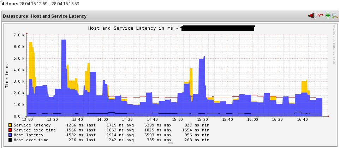Click the 'Service exec time' legend label
The width and height of the screenshot is (340, 148).
pyautogui.click(x=34, y=130)
